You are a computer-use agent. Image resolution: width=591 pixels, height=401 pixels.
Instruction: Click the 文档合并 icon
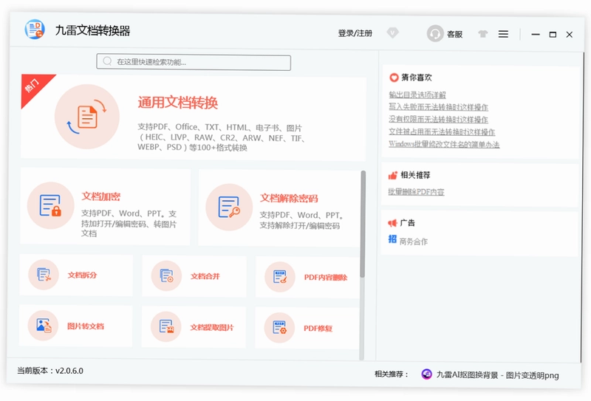coord(166,276)
